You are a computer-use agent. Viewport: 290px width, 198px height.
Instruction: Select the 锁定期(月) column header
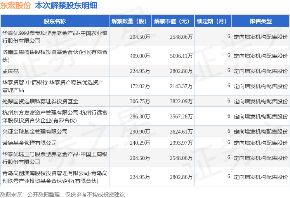click(x=213, y=21)
